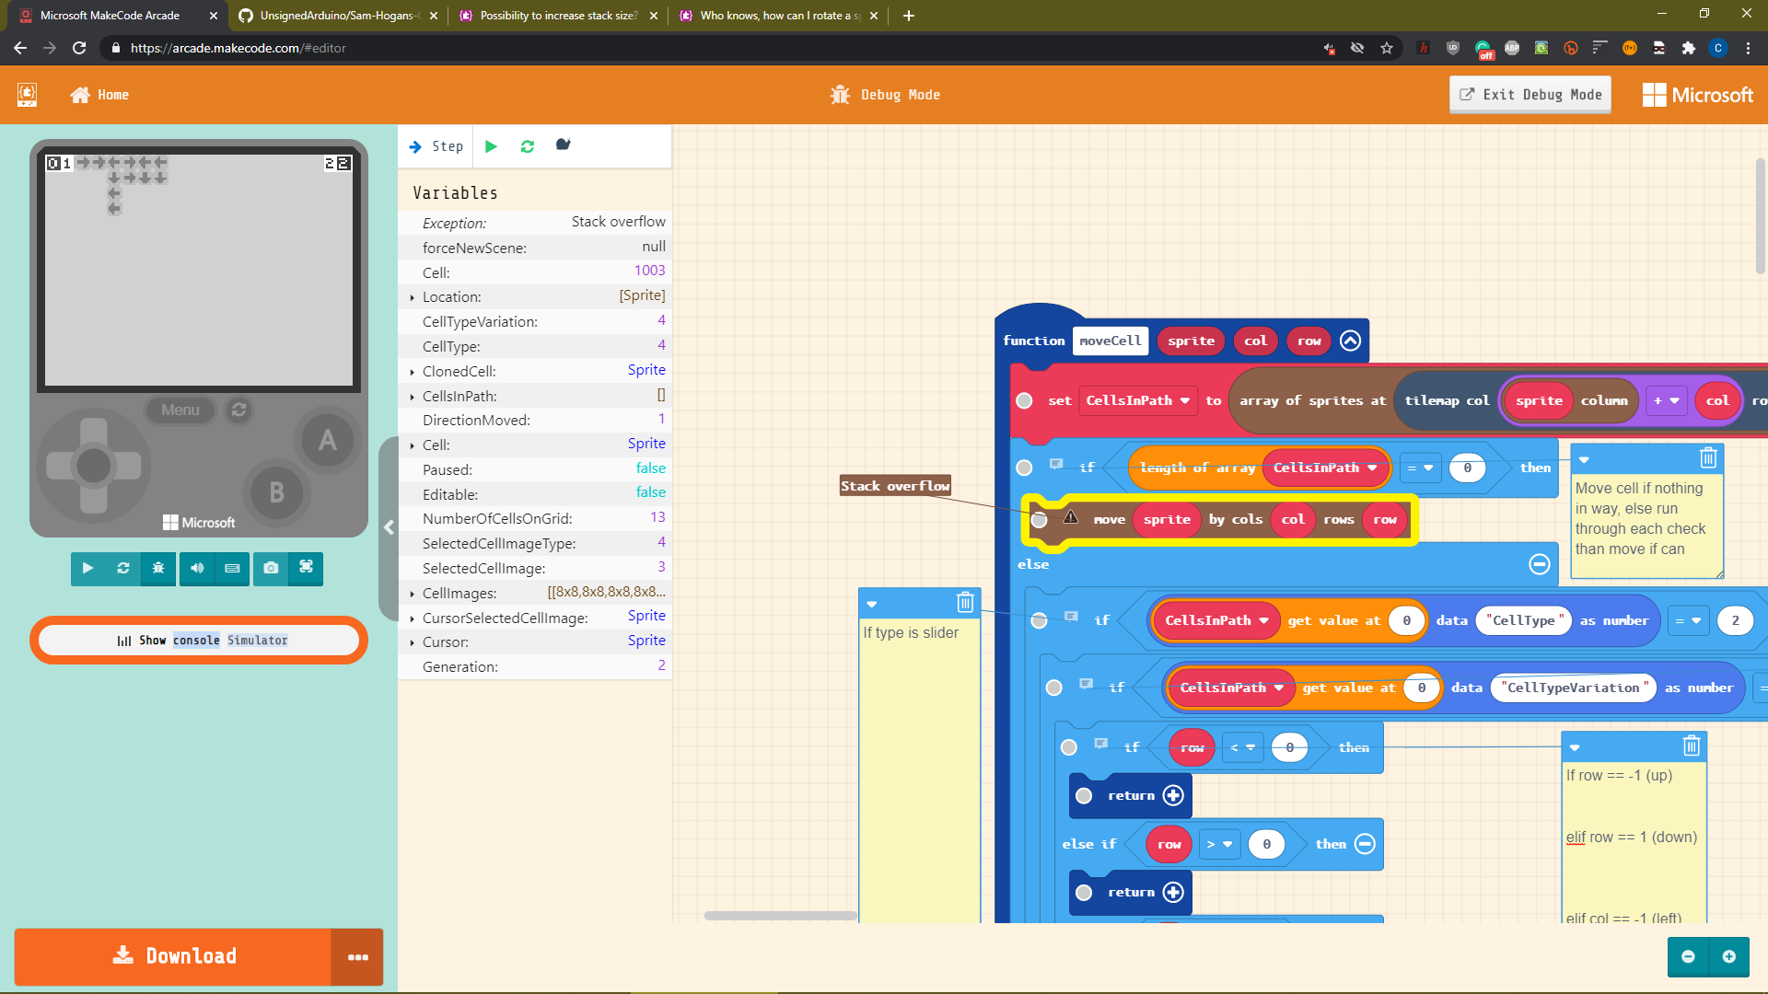Delete the 'Move cell if nothing' comment
The width and height of the screenshot is (1768, 994).
[1707, 457]
